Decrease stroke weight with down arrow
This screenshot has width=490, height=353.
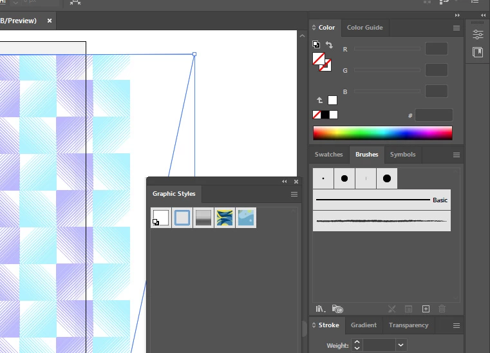357,348
